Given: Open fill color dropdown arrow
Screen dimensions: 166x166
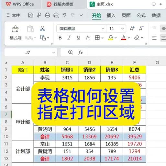Looking at the screenshot, I should pos(116,38).
